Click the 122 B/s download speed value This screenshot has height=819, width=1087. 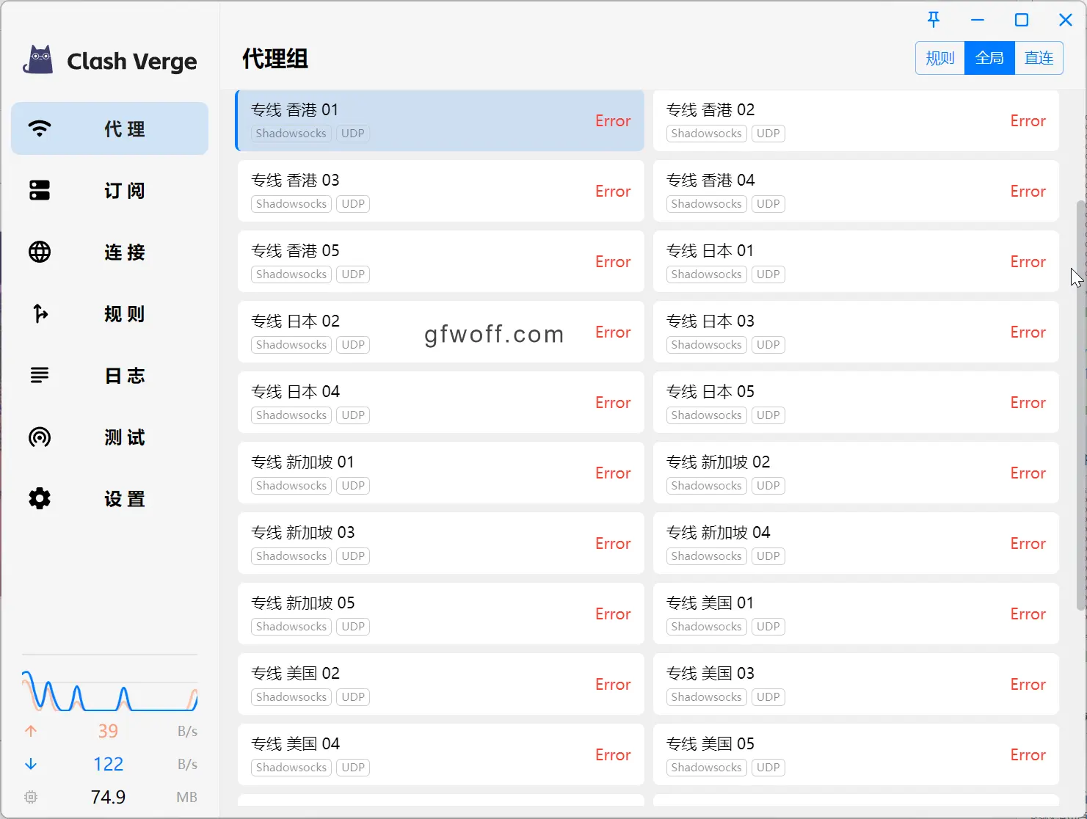pos(109,764)
